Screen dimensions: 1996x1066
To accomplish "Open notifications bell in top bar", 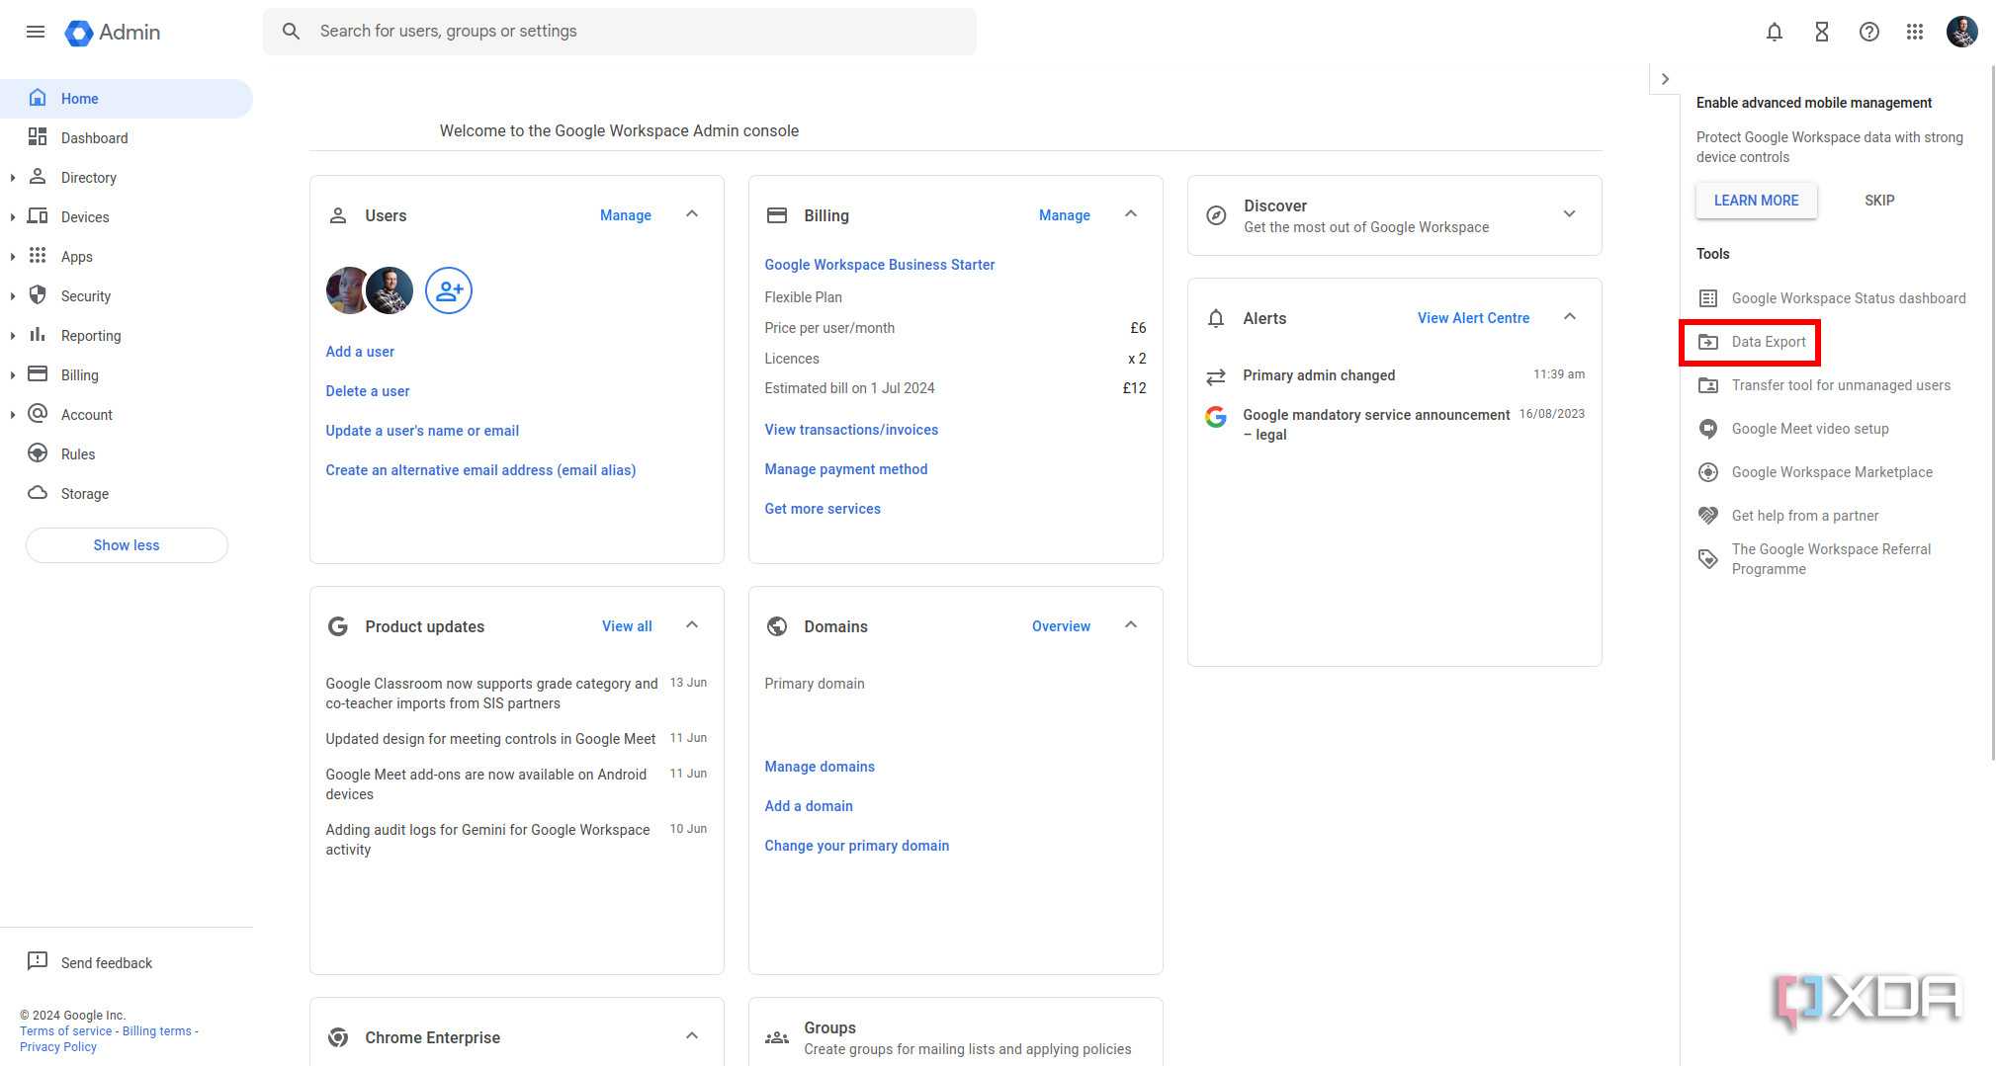I will tap(1775, 32).
